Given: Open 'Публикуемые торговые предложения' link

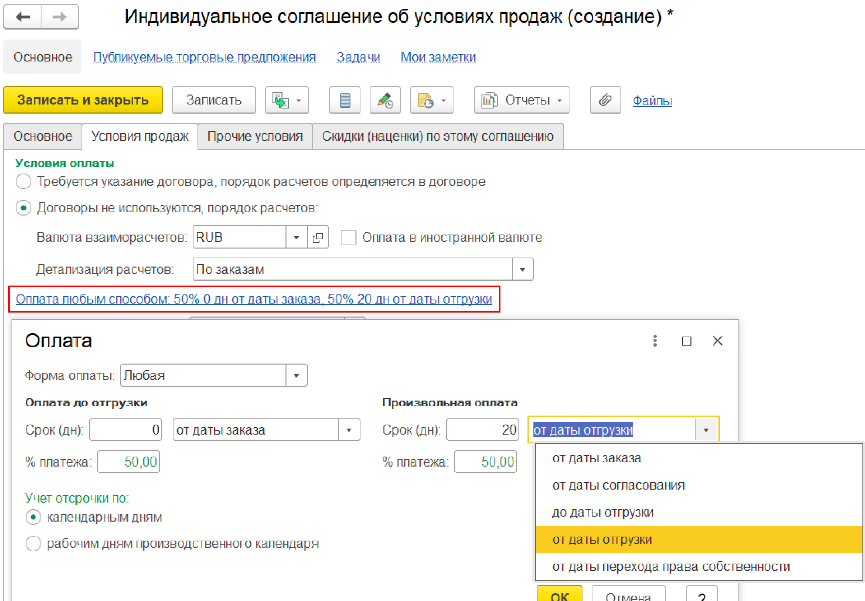Looking at the screenshot, I should [x=204, y=57].
